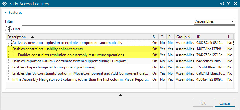The height and width of the screenshot is (110, 240).
Task: Reset the dialog with circular arrow icon
Action: tap(222, 4)
